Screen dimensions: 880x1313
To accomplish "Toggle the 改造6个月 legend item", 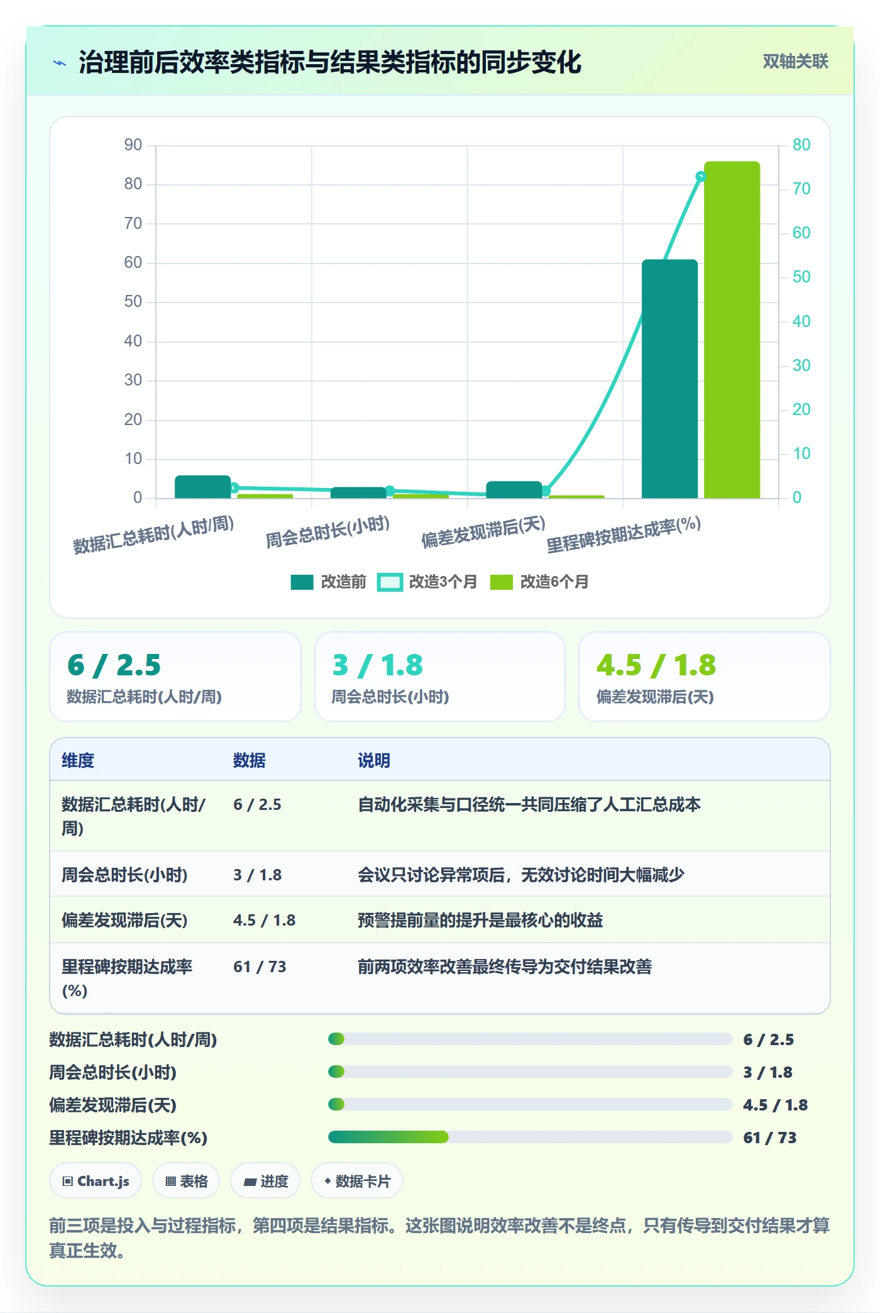I will tap(539, 582).
